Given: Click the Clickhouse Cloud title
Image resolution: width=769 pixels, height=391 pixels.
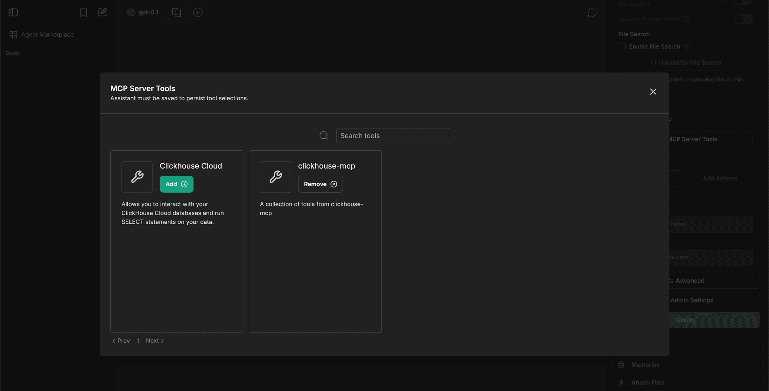Looking at the screenshot, I should pos(191,166).
